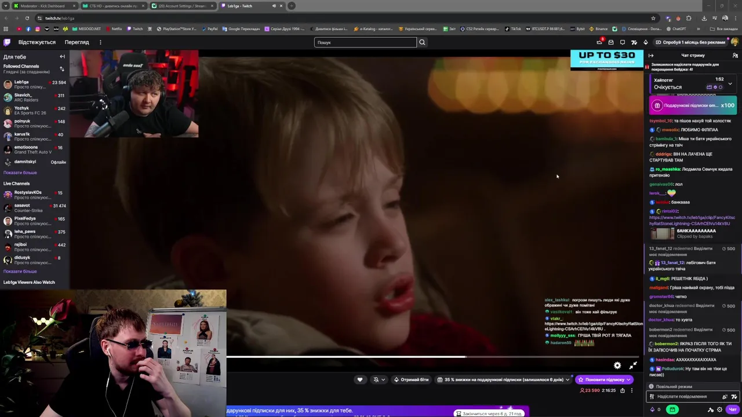Click the Поновити підписку button

(604, 379)
